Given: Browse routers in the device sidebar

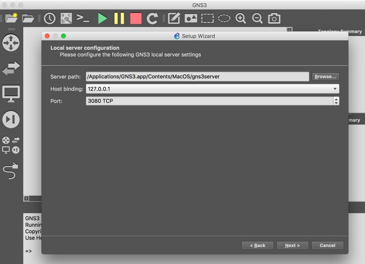Looking at the screenshot, I should click(x=11, y=43).
